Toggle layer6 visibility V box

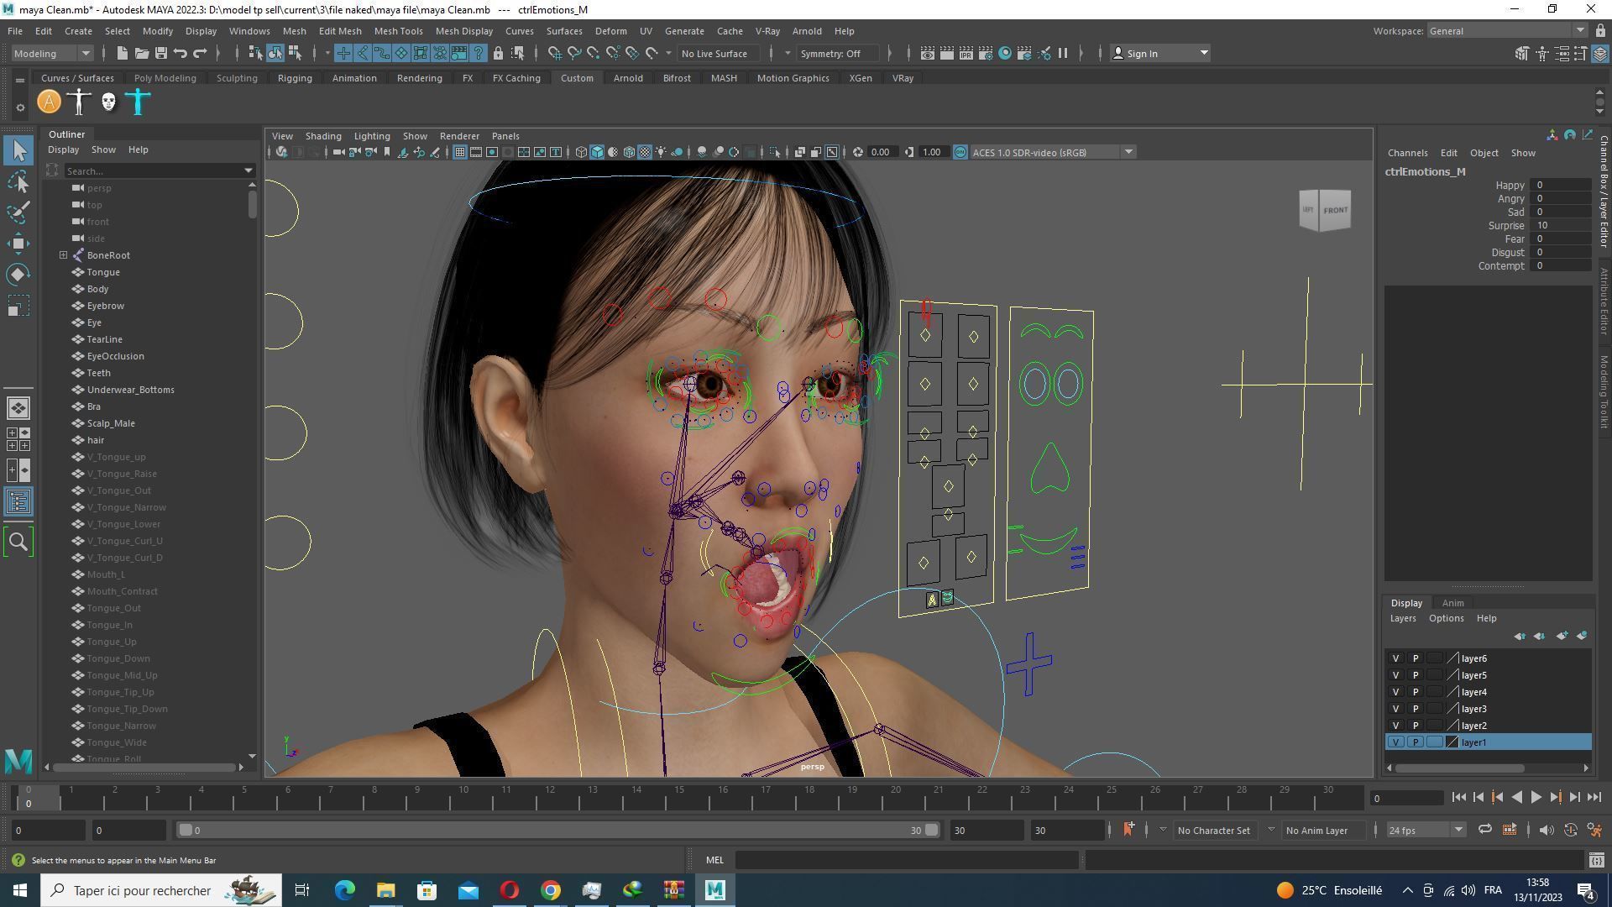point(1395,658)
